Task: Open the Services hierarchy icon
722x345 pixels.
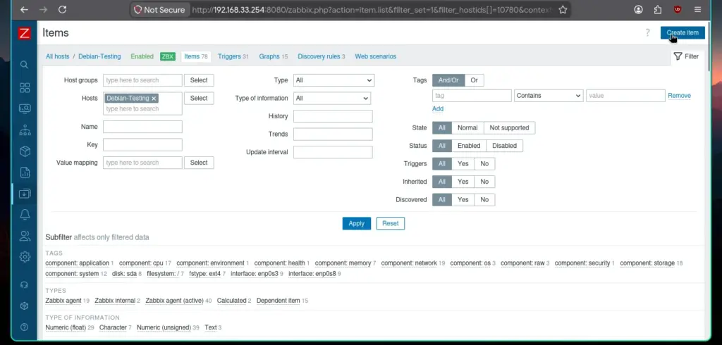Action: 25,130
